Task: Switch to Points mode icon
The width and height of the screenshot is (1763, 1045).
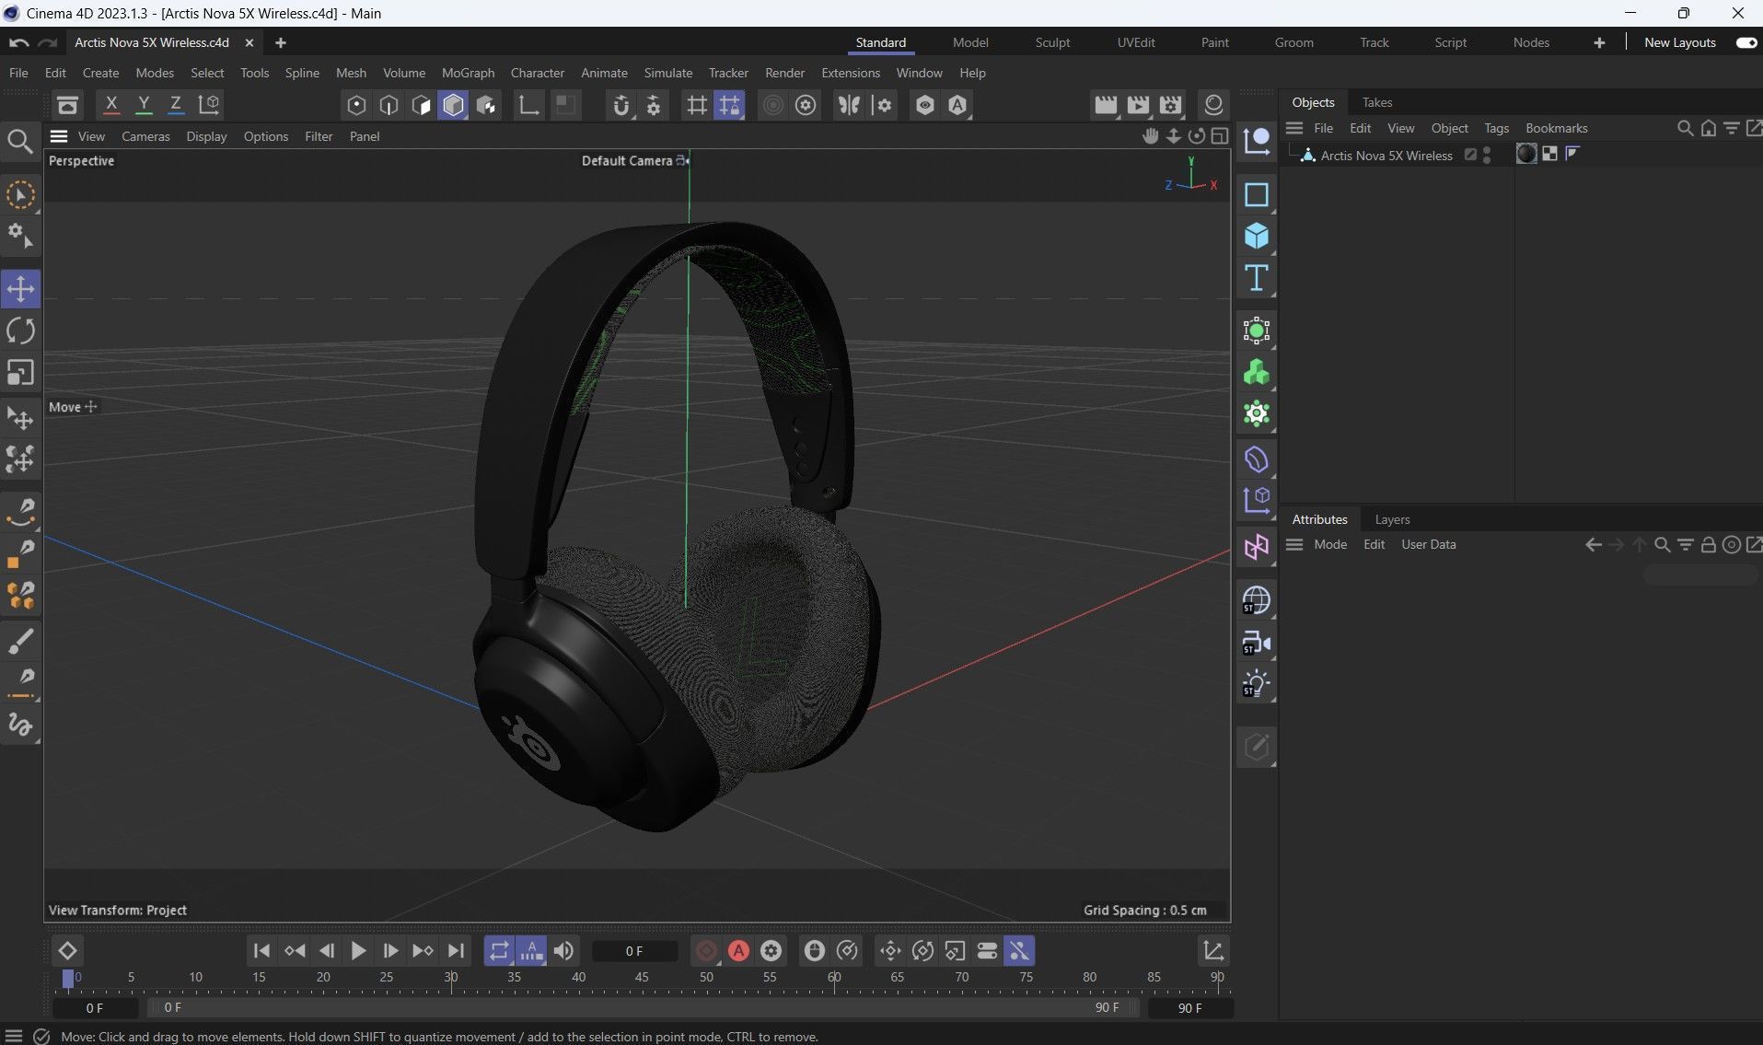Action: click(356, 105)
